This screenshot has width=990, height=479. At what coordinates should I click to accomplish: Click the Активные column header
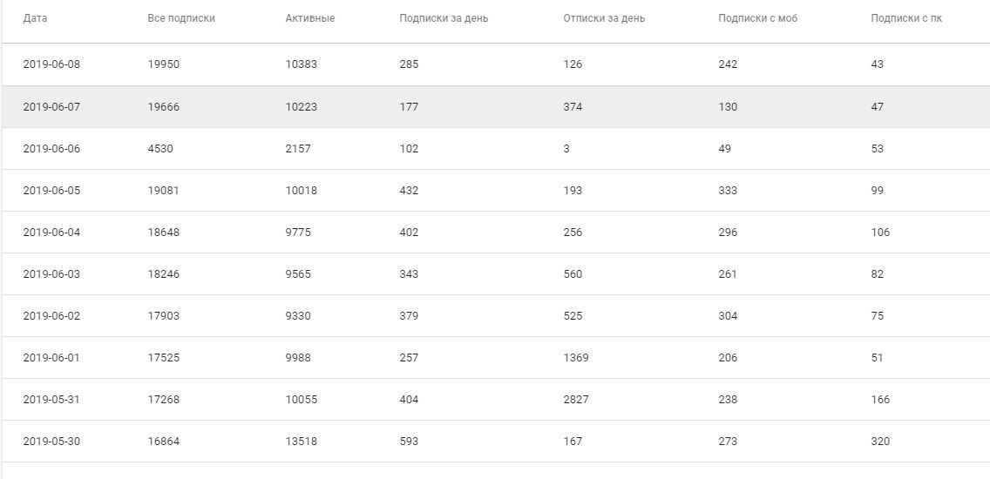point(310,18)
